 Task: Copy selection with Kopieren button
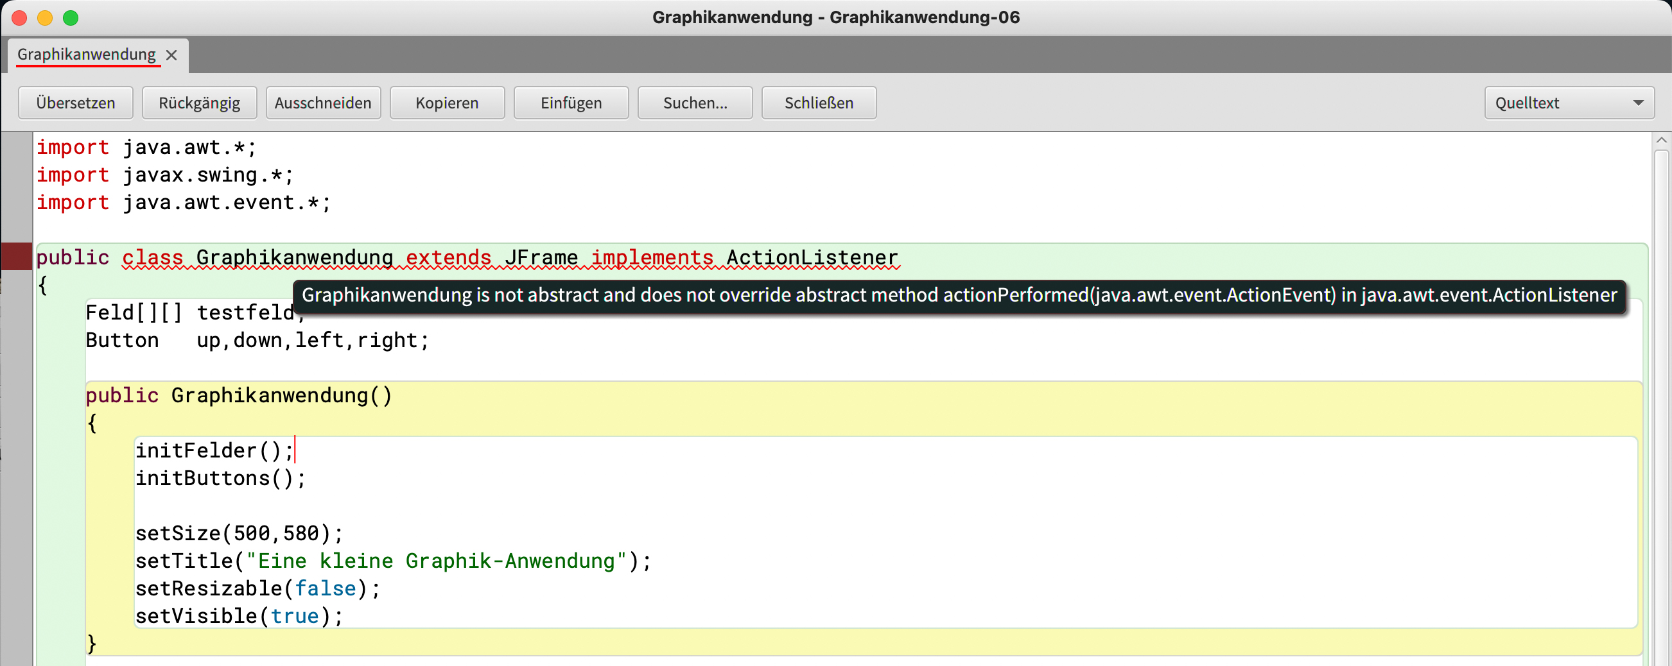(x=447, y=103)
